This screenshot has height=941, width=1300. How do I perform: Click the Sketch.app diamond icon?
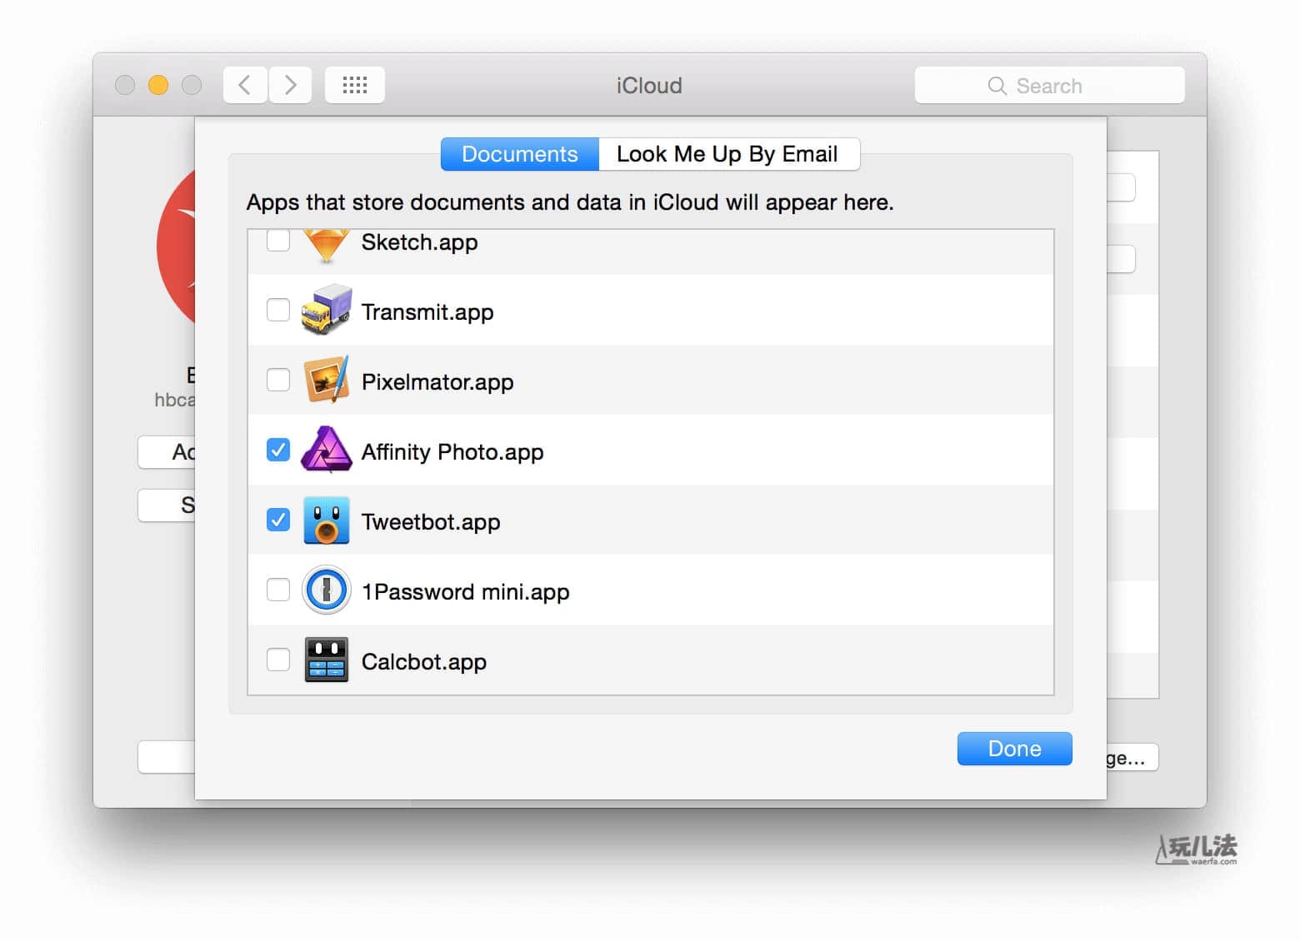(326, 246)
